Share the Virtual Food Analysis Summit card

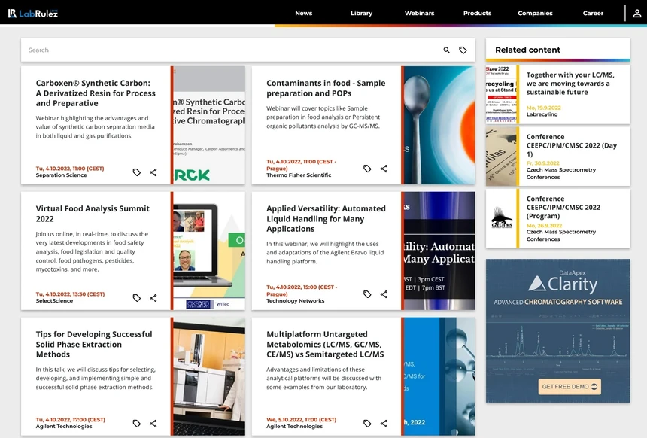(x=153, y=297)
